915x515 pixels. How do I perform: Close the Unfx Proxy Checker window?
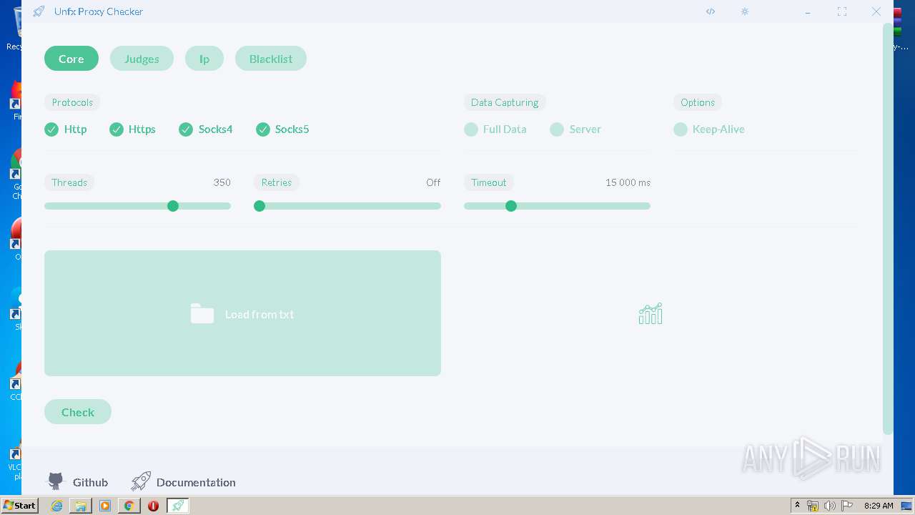[876, 11]
